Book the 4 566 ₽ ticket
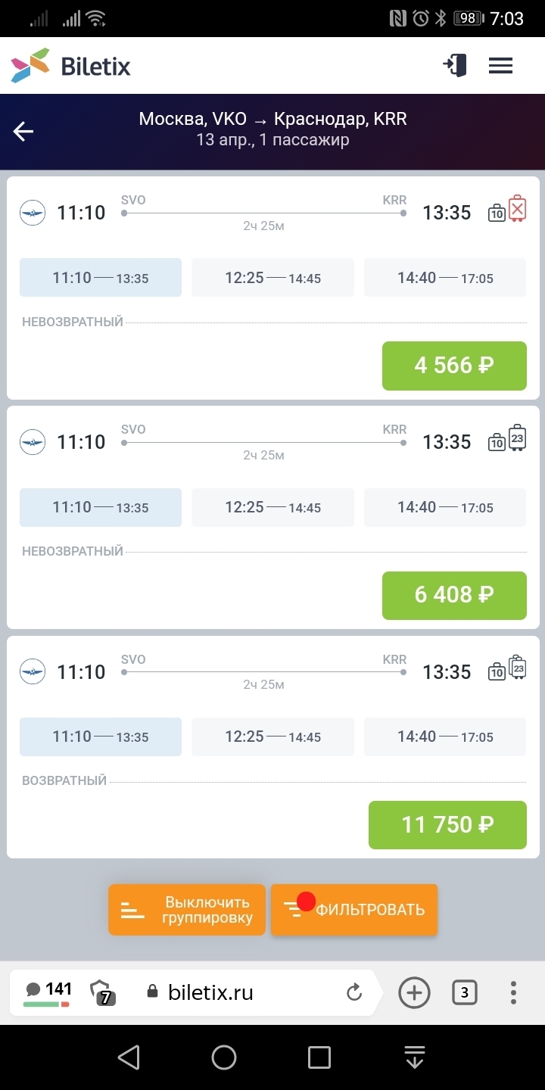Image resolution: width=545 pixels, height=1090 pixels. pos(454,366)
